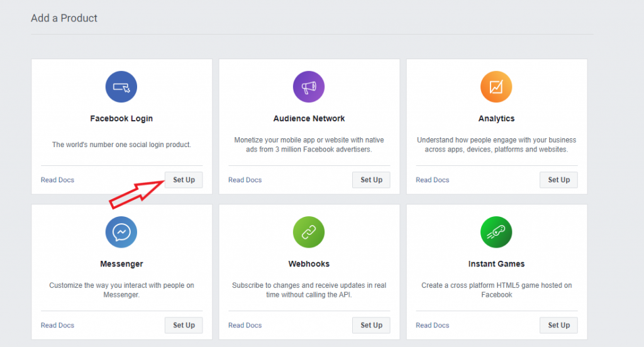Set up Facebook Login product

pos(184,180)
